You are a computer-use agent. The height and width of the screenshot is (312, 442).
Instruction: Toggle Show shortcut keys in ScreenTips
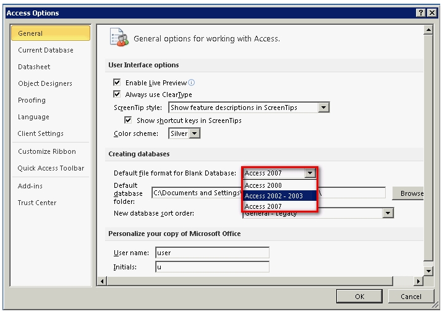coord(128,120)
